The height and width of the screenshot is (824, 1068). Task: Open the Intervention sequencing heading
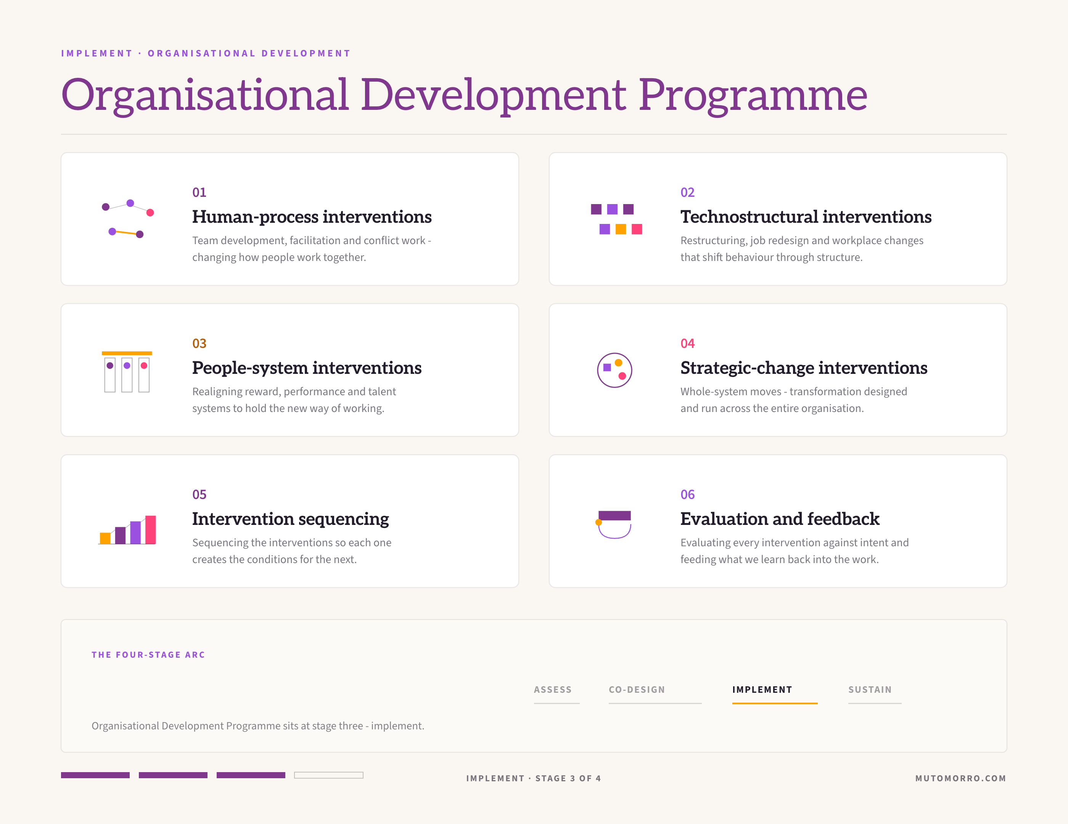click(291, 519)
